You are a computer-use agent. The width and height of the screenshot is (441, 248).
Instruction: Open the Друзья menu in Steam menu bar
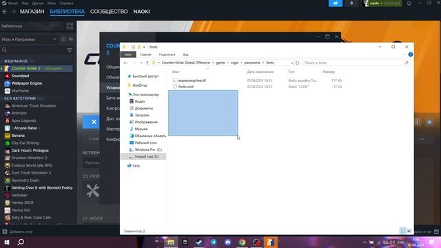click(x=38, y=3)
